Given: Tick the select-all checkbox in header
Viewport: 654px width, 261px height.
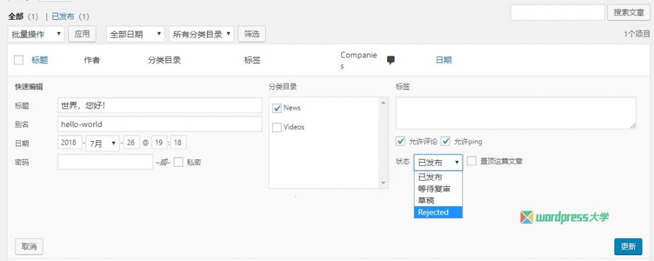Looking at the screenshot, I should [19, 60].
